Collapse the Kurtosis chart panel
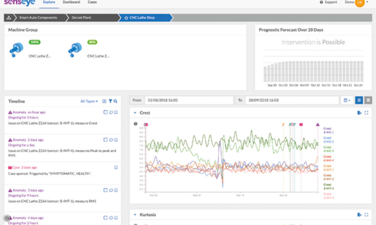The image size is (376, 225). pyautogui.click(x=135, y=215)
